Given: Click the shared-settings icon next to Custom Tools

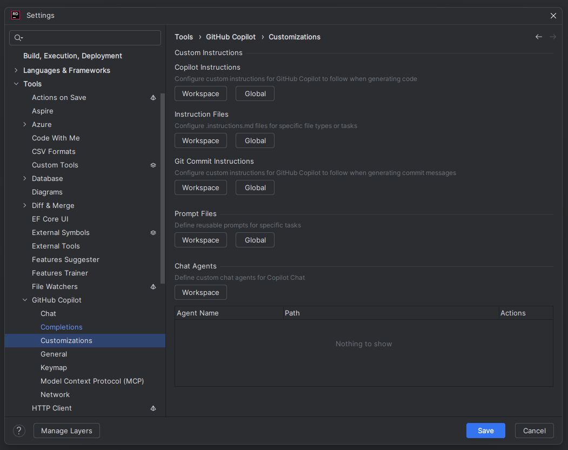Looking at the screenshot, I should tap(153, 165).
